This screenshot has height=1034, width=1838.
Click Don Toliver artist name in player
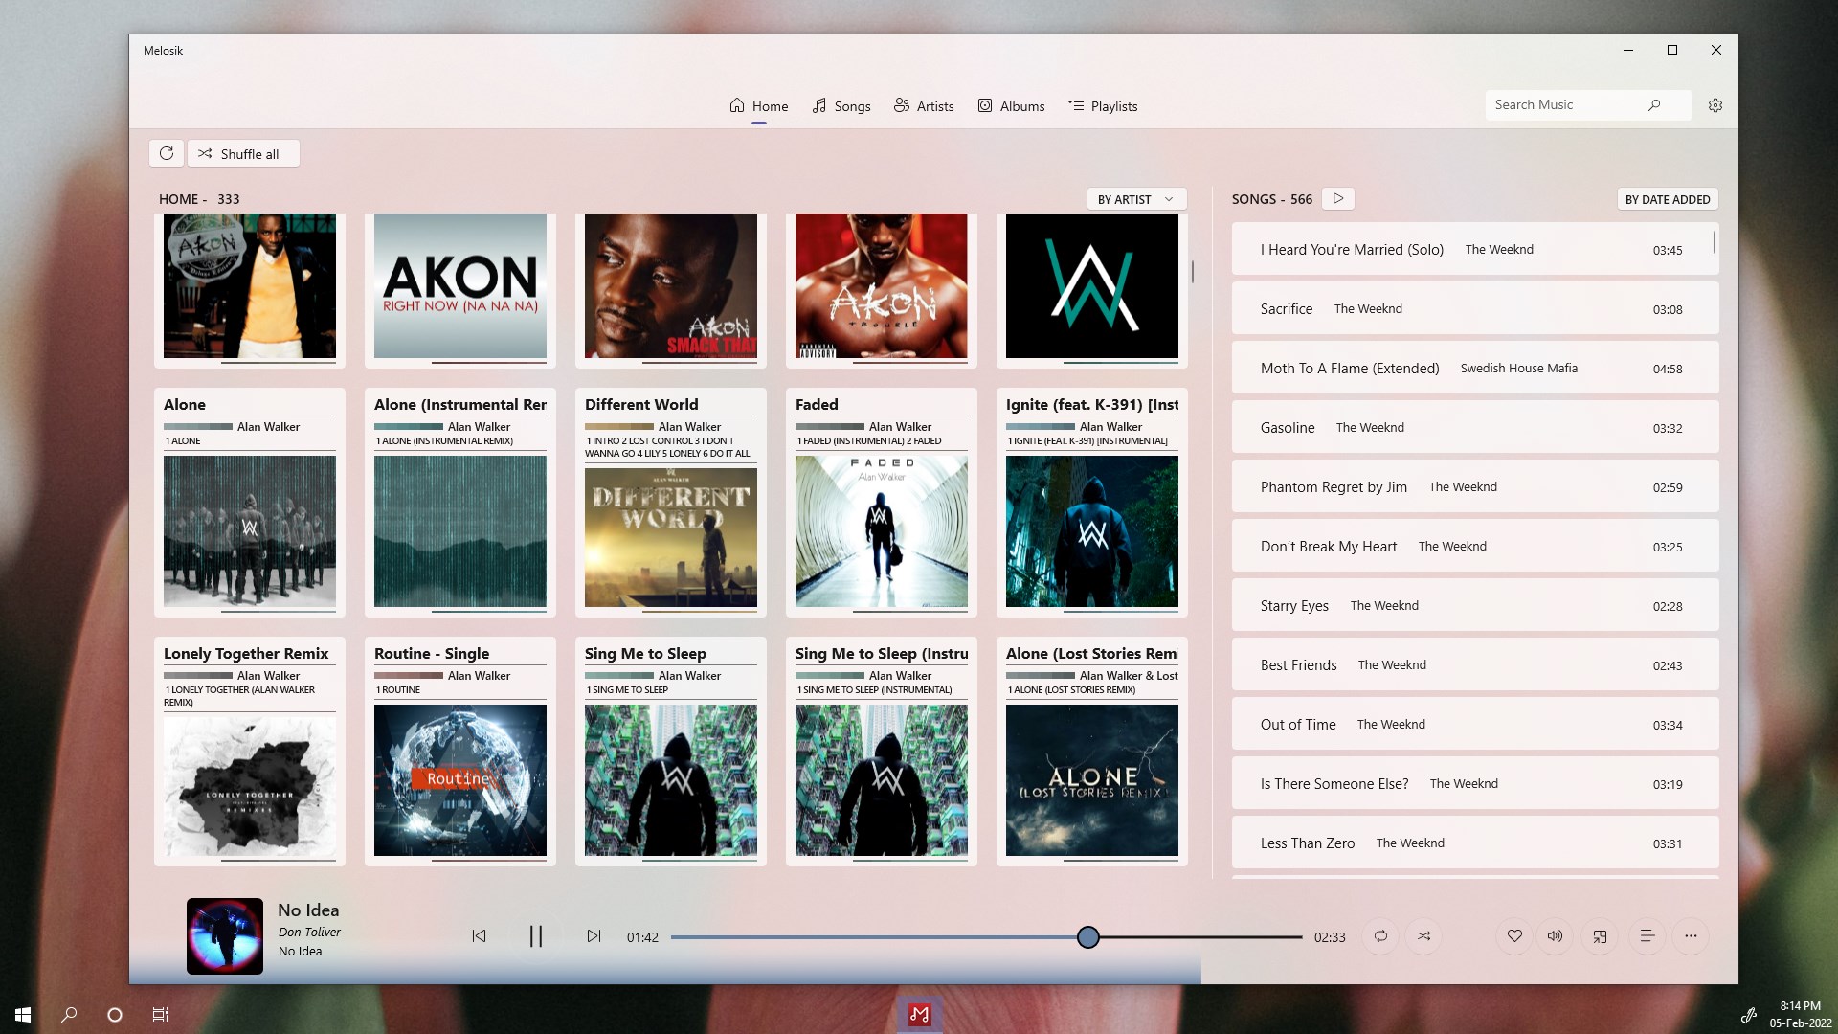coord(309,932)
